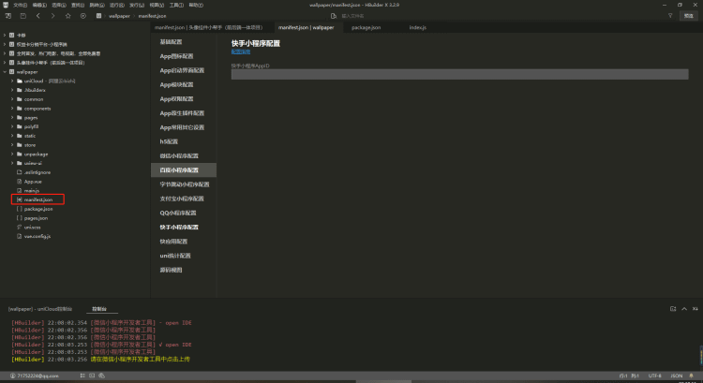
Task: Switch to the uniCloud控制台 console tab
Action: coord(40,309)
